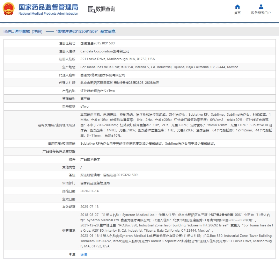Click the 型号规格 label
The image size is (279, 261).
[69, 107]
